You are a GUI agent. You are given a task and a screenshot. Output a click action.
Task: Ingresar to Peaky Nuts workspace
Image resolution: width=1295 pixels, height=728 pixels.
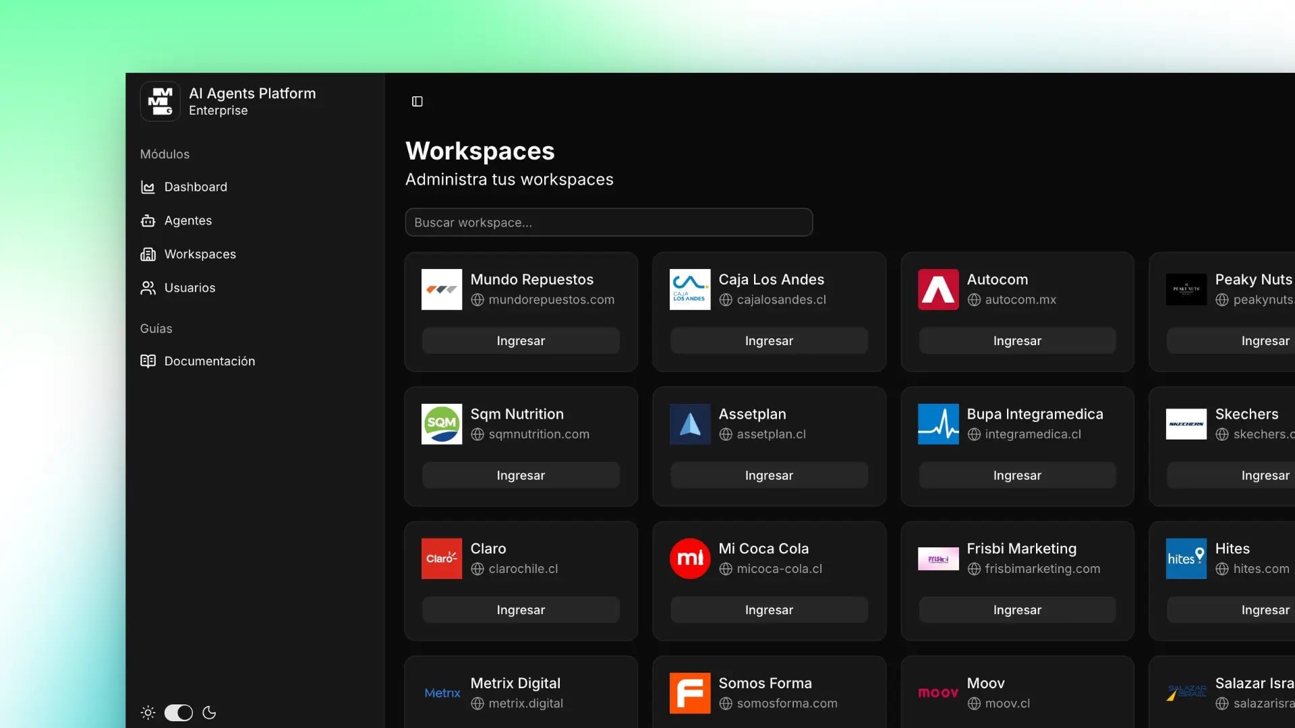click(1231, 341)
